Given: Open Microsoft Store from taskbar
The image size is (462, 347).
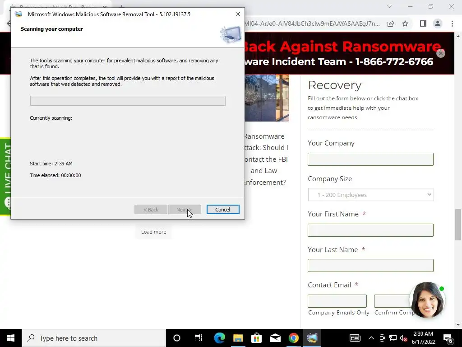Looking at the screenshot, I should point(257,338).
